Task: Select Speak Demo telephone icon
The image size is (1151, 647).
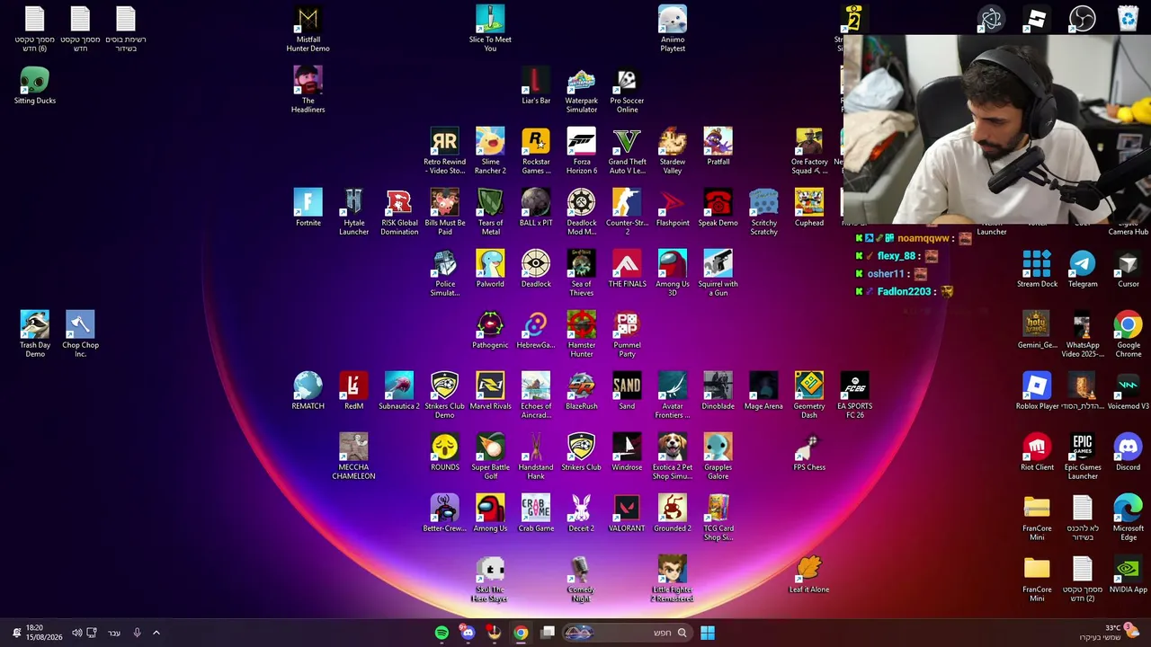Action: (718, 208)
